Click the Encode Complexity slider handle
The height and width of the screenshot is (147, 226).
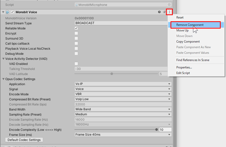[157, 130]
